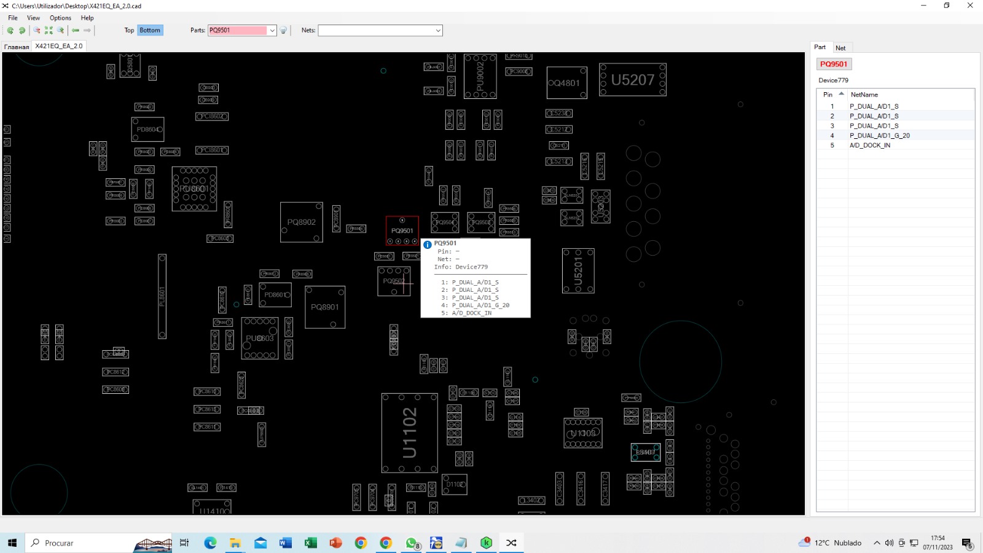Screen dimensions: 983x553
Task: Switch to the Net tab in side panel
Action: 840,48
